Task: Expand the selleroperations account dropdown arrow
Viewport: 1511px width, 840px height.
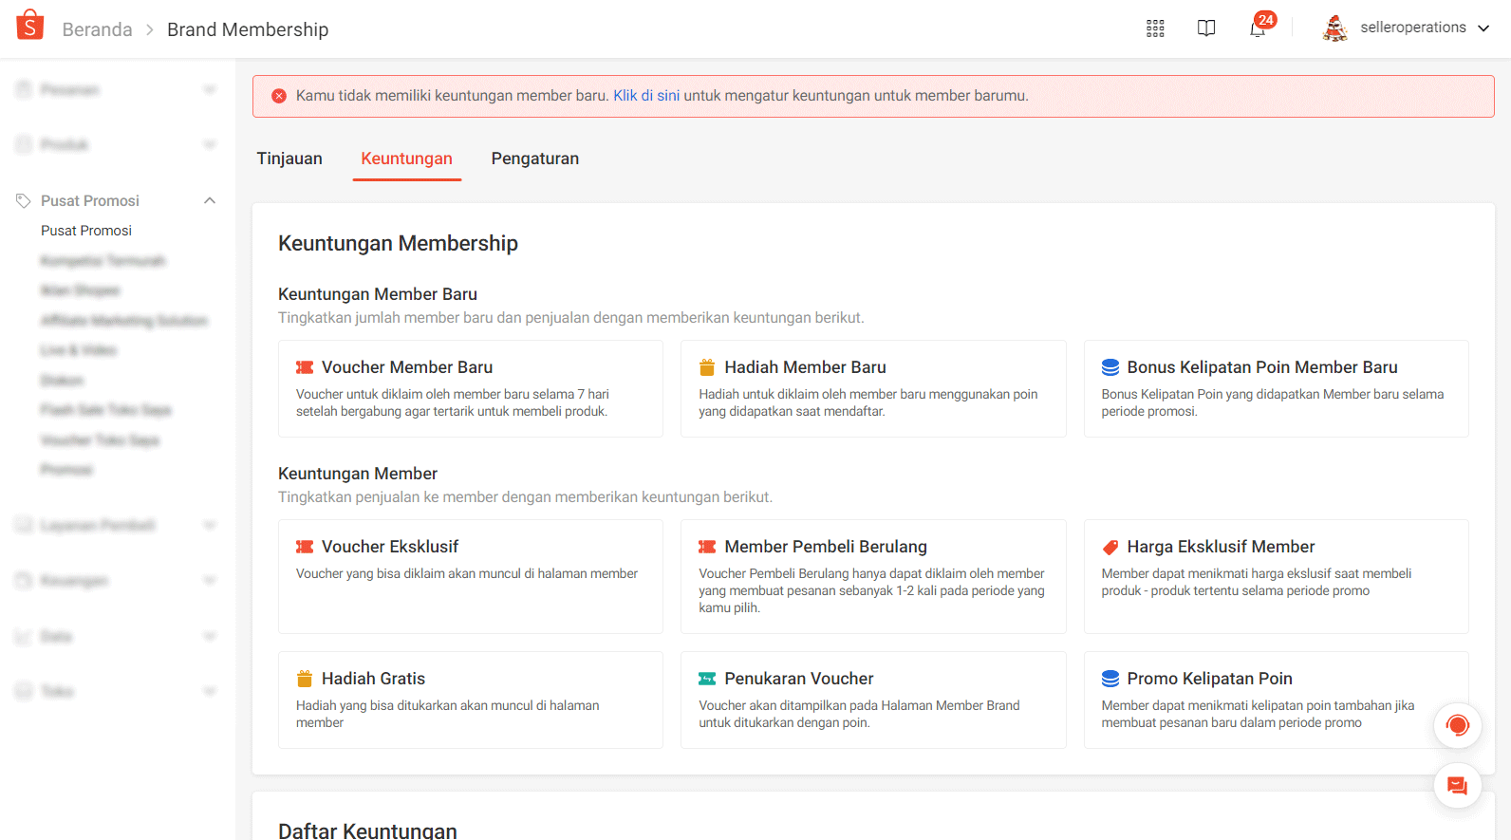Action: pyautogui.click(x=1483, y=28)
